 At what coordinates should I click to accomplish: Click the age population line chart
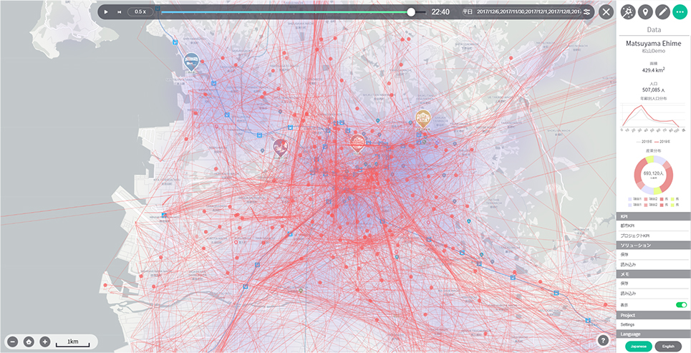tap(654, 117)
